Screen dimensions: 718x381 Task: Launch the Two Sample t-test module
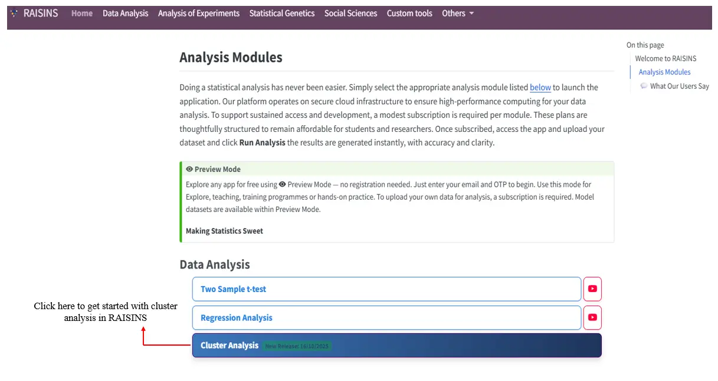[386, 289]
